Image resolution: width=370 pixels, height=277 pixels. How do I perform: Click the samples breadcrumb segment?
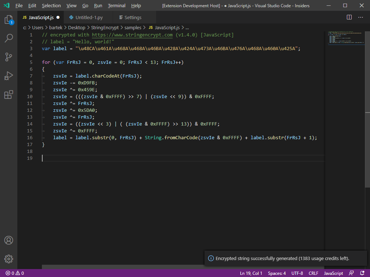click(x=133, y=27)
